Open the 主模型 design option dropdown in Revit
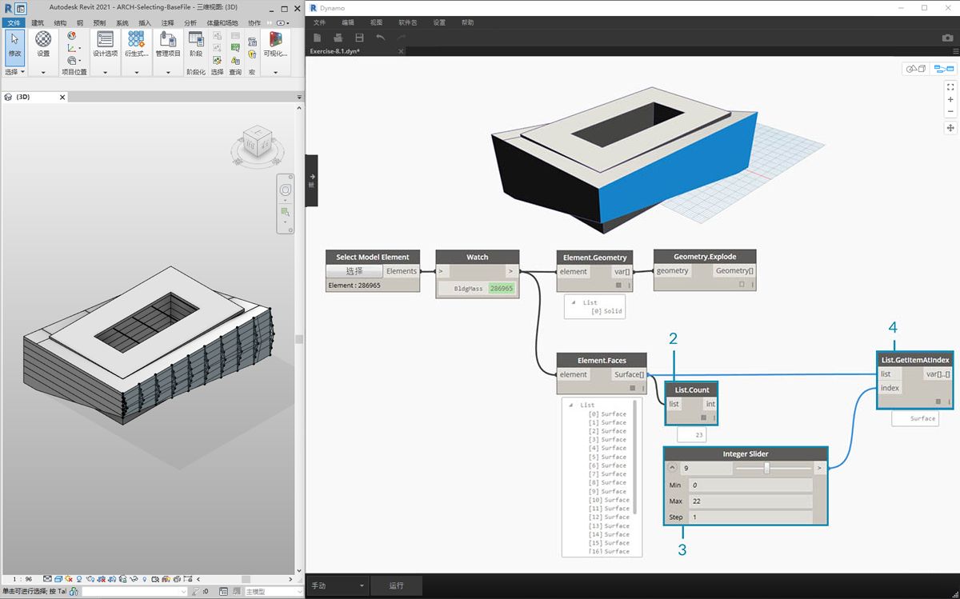Image resolution: width=960 pixels, height=599 pixels. pyautogui.click(x=274, y=592)
